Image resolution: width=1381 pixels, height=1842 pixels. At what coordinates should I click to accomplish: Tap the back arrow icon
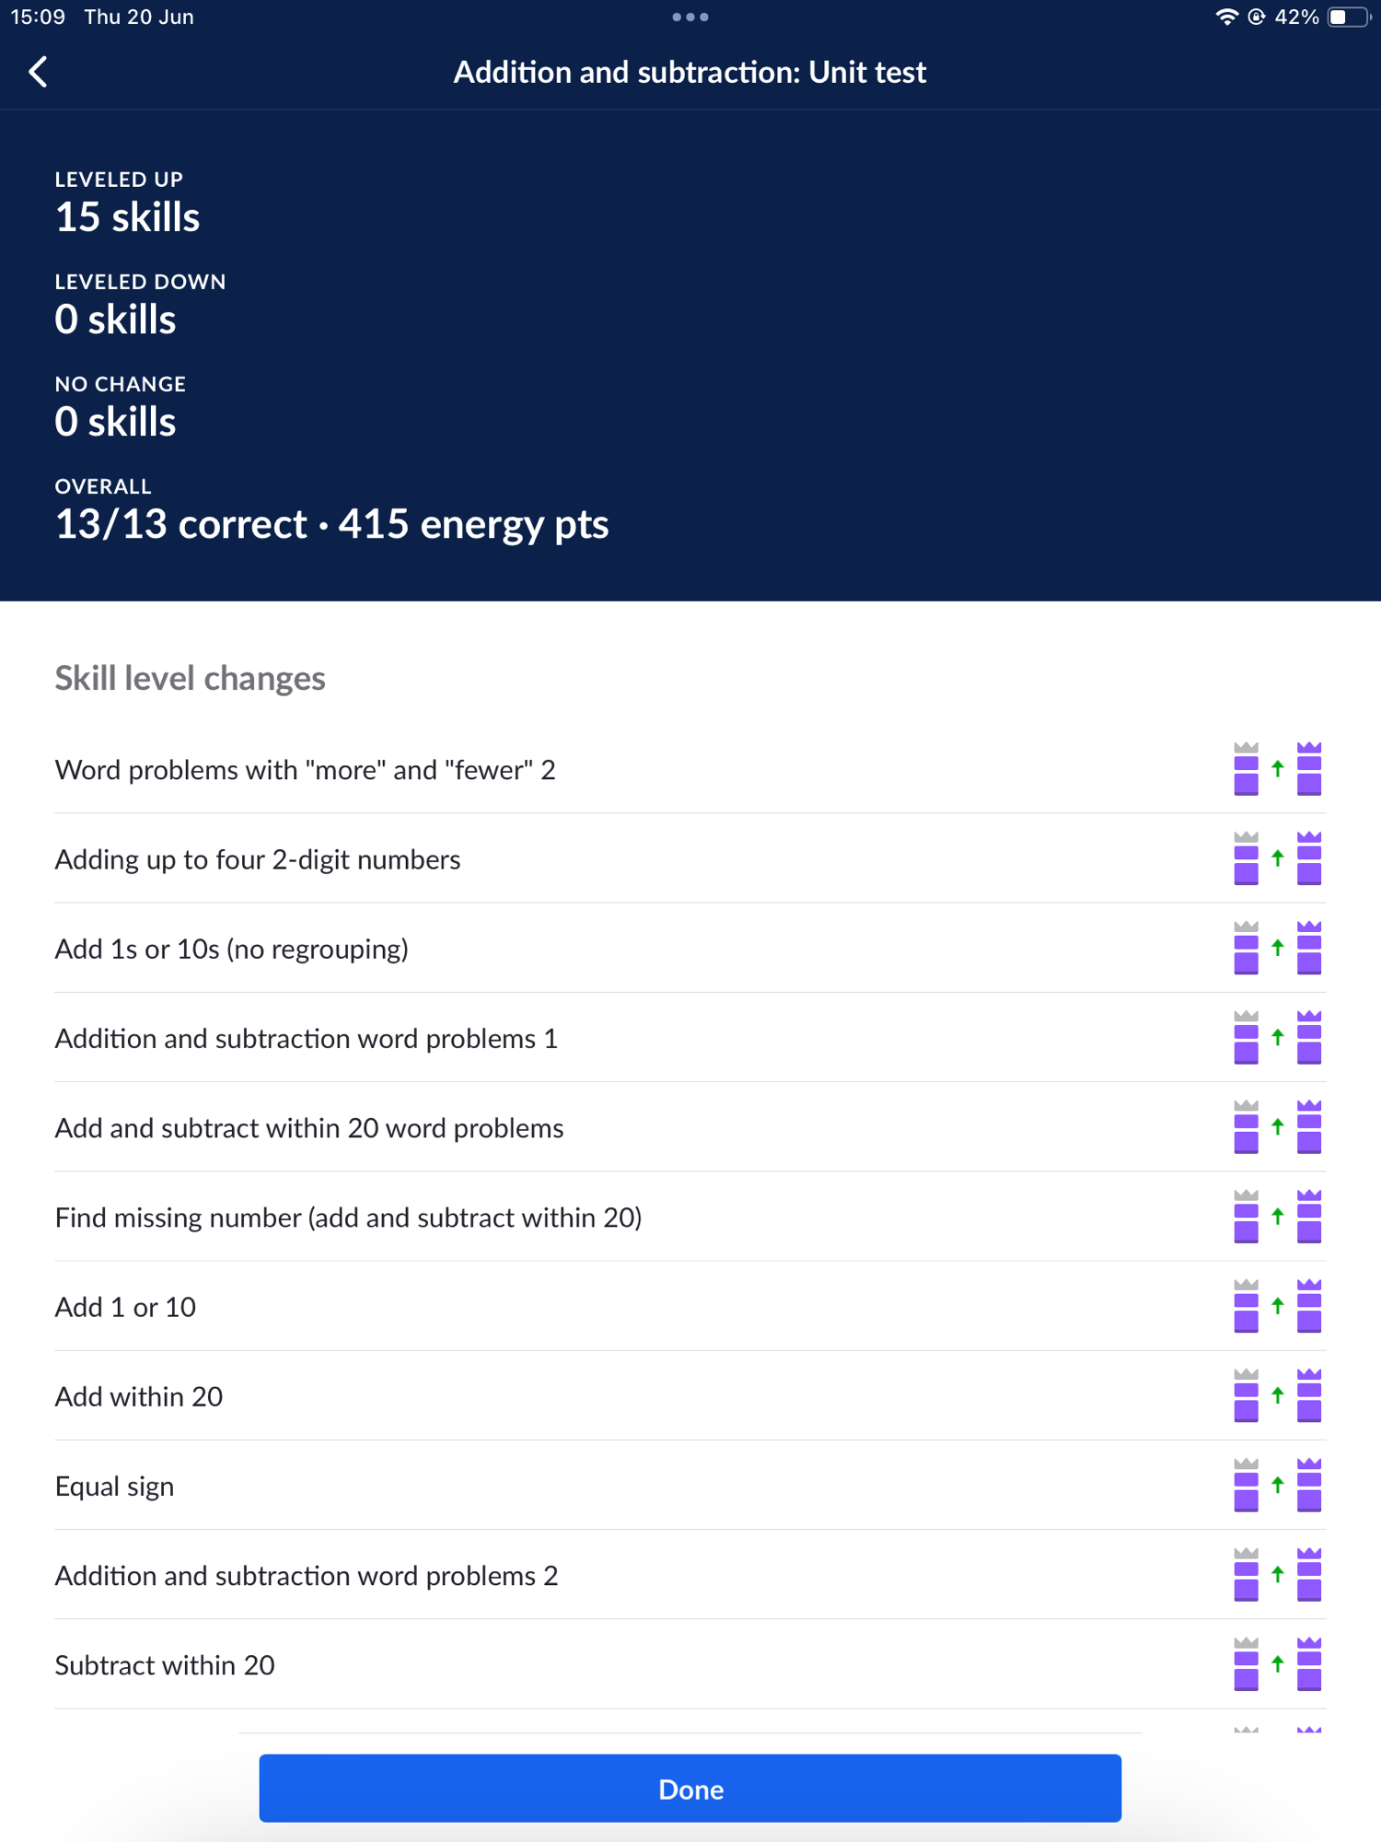pos(39,72)
